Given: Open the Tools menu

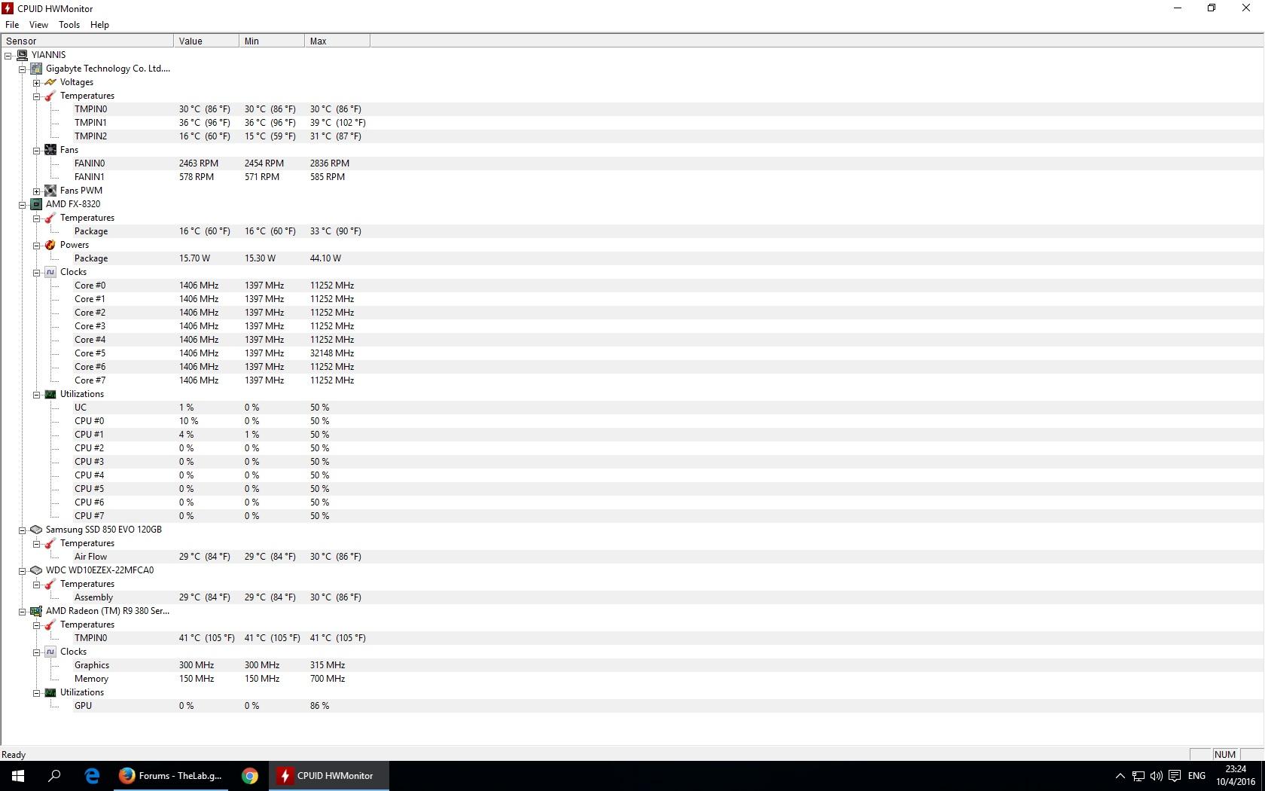Looking at the screenshot, I should (69, 25).
